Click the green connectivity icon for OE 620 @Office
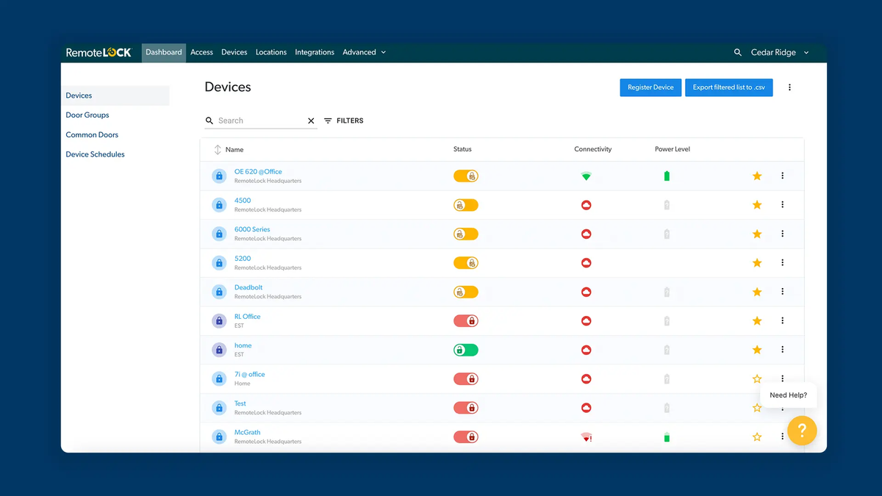The height and width of the screenshot is (496, 882). click(586, 176)
